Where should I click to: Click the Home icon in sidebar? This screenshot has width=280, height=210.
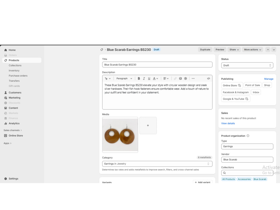[x=6, y=50]
